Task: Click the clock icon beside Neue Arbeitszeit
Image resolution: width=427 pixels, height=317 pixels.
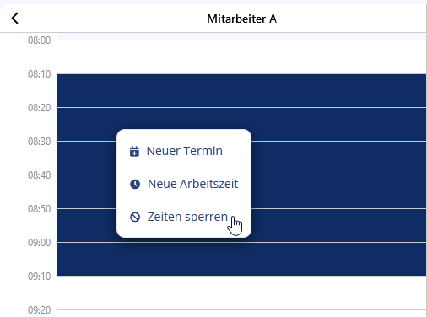Action: (135, 184)
